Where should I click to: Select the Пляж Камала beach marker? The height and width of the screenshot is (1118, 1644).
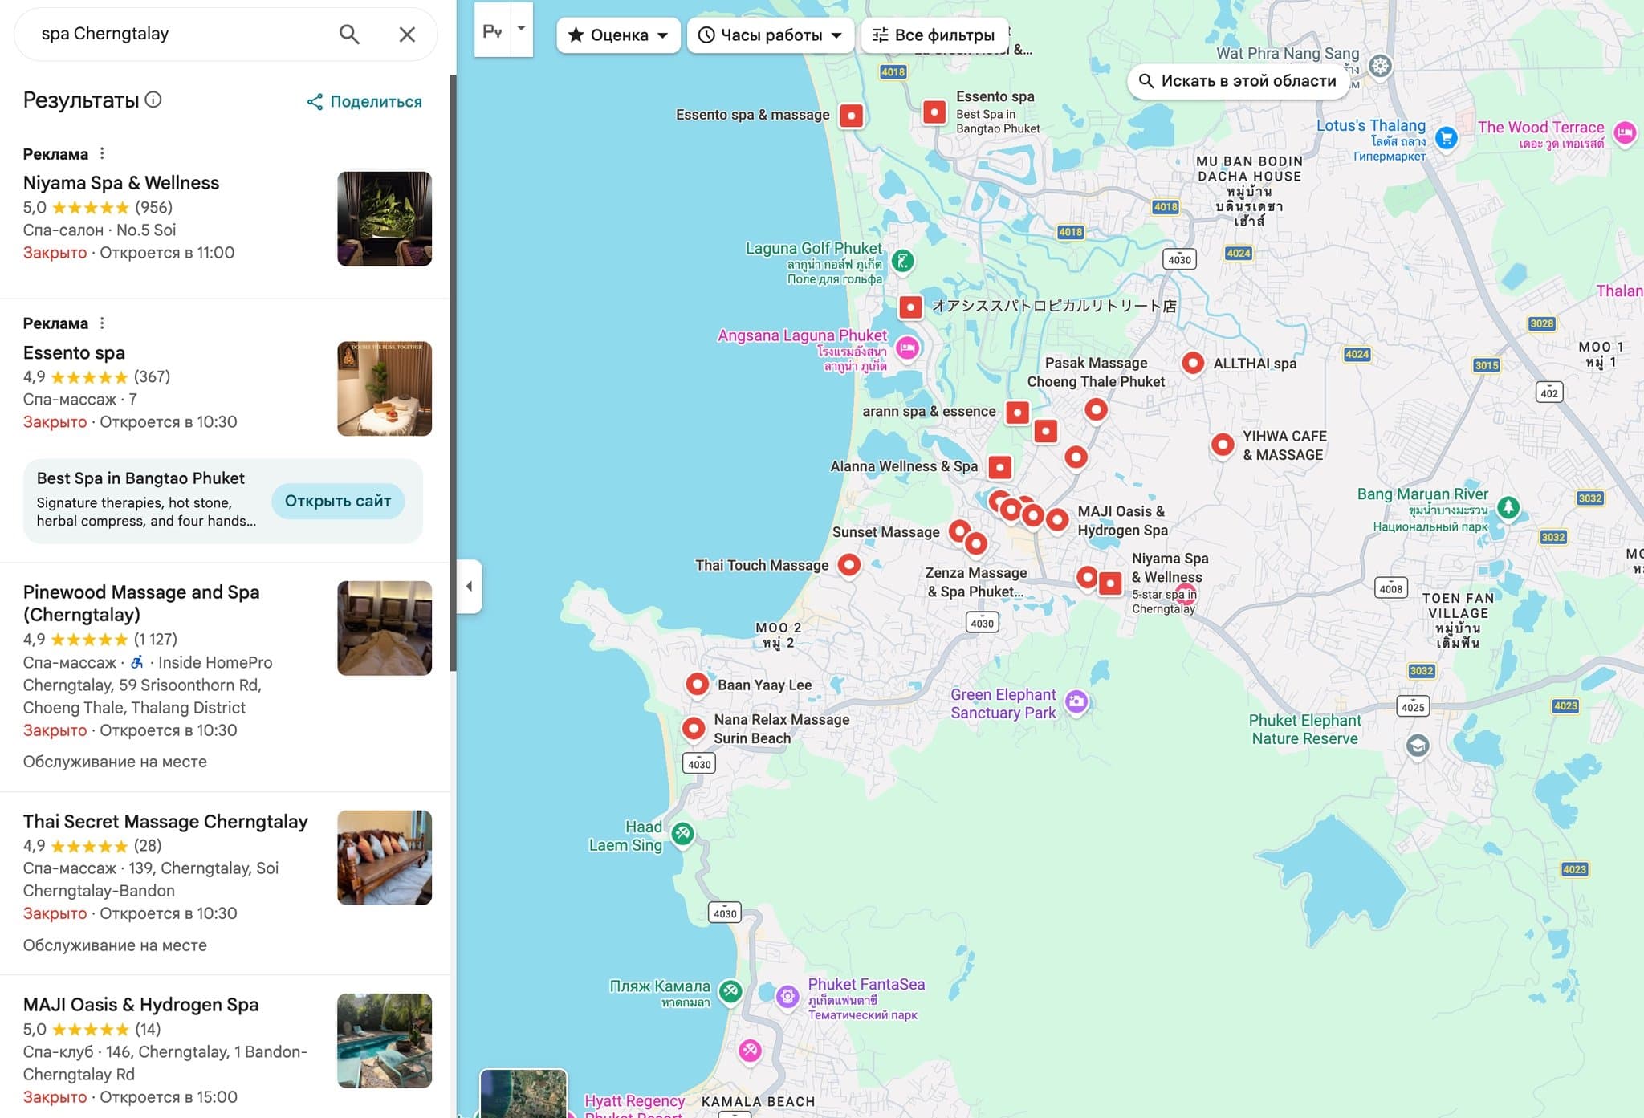point(730,992)
